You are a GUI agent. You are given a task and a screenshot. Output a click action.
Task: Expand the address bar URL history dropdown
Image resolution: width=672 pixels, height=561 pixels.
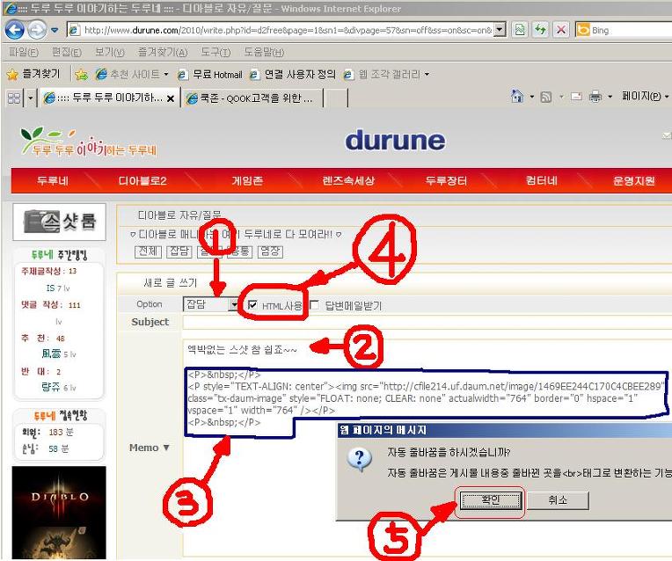tap(500, 30)
